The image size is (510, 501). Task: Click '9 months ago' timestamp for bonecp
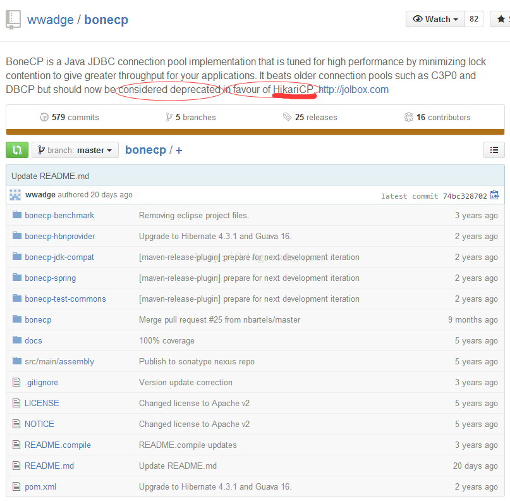pos(473,319)
